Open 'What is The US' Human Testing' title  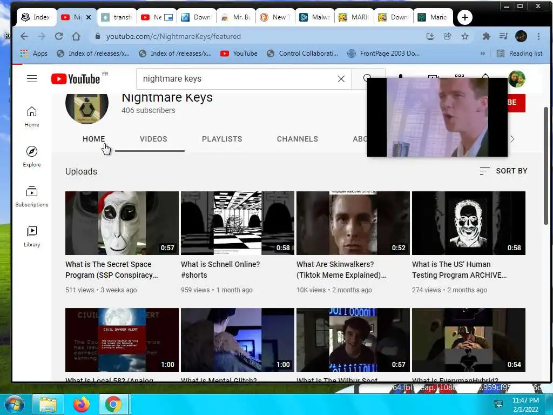click(x=459, y=270)
